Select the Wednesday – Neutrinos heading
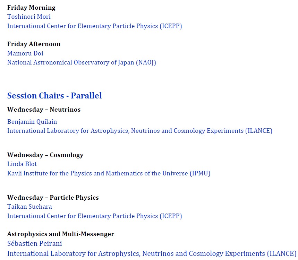298x260 pixels. (x=44, y=110)
